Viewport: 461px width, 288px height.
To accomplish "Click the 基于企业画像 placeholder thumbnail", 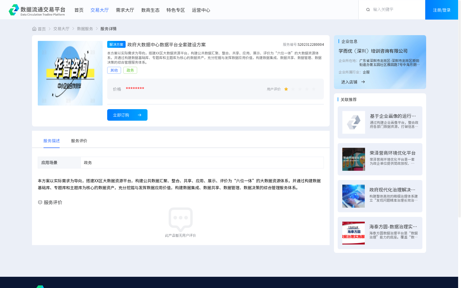I will [354, 122].
